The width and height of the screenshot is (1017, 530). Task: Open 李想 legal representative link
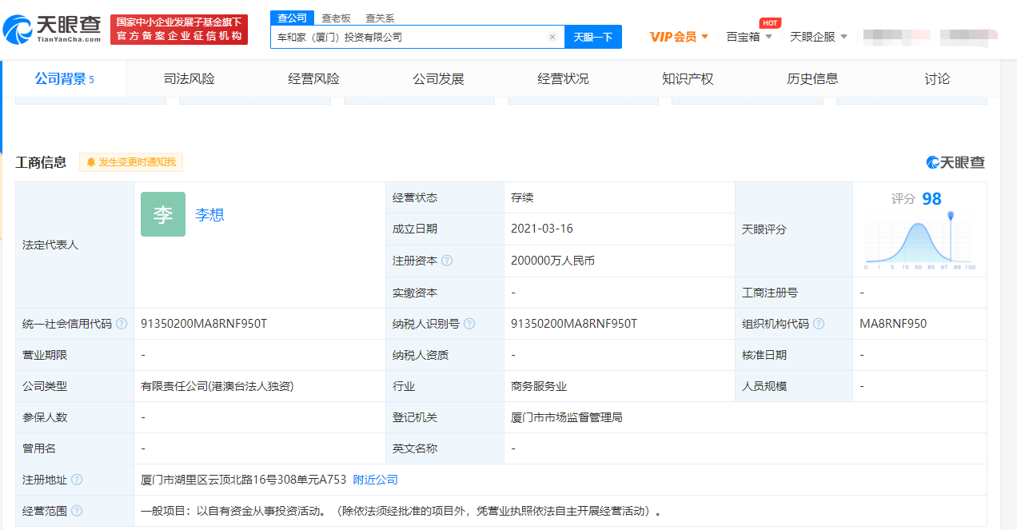[209, 214]
